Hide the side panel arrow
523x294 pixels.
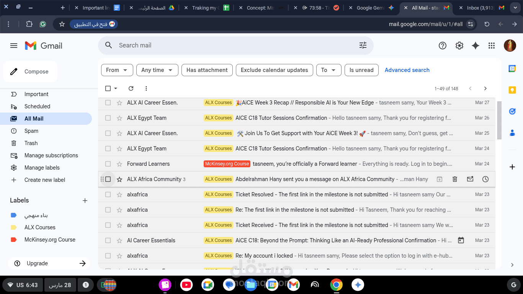pyautogui.click(x=512, y=265)
